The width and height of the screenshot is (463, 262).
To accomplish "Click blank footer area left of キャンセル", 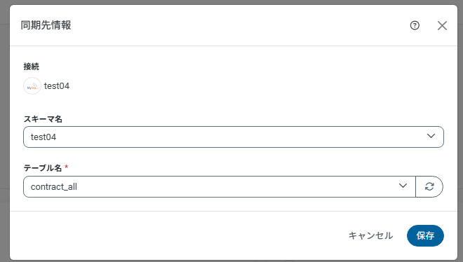I will point(177,236).
